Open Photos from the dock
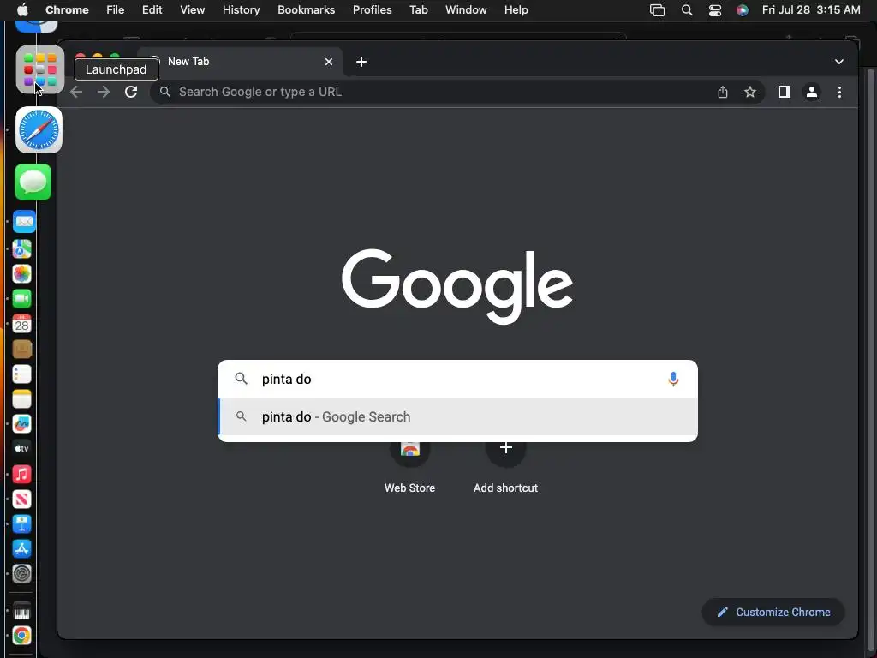The width and height of the screenshot is (877, 658). (21, 273)
